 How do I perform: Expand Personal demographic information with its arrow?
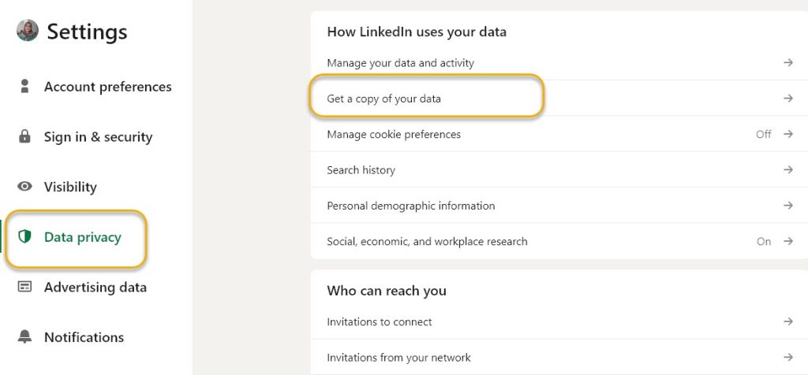pos(787,206)
